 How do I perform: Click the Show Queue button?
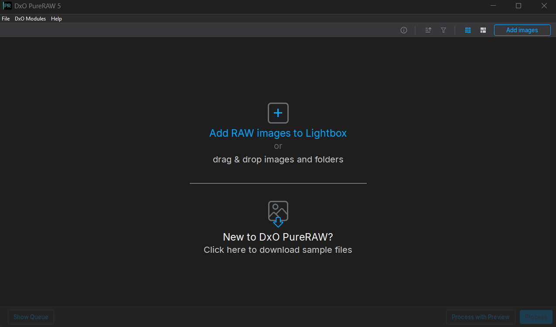31,317
